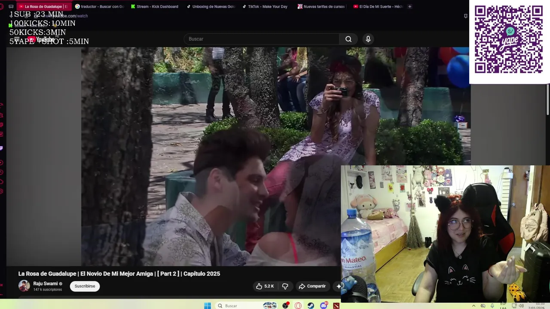
Task: Click the tray microphone icon
Action: 492,306
